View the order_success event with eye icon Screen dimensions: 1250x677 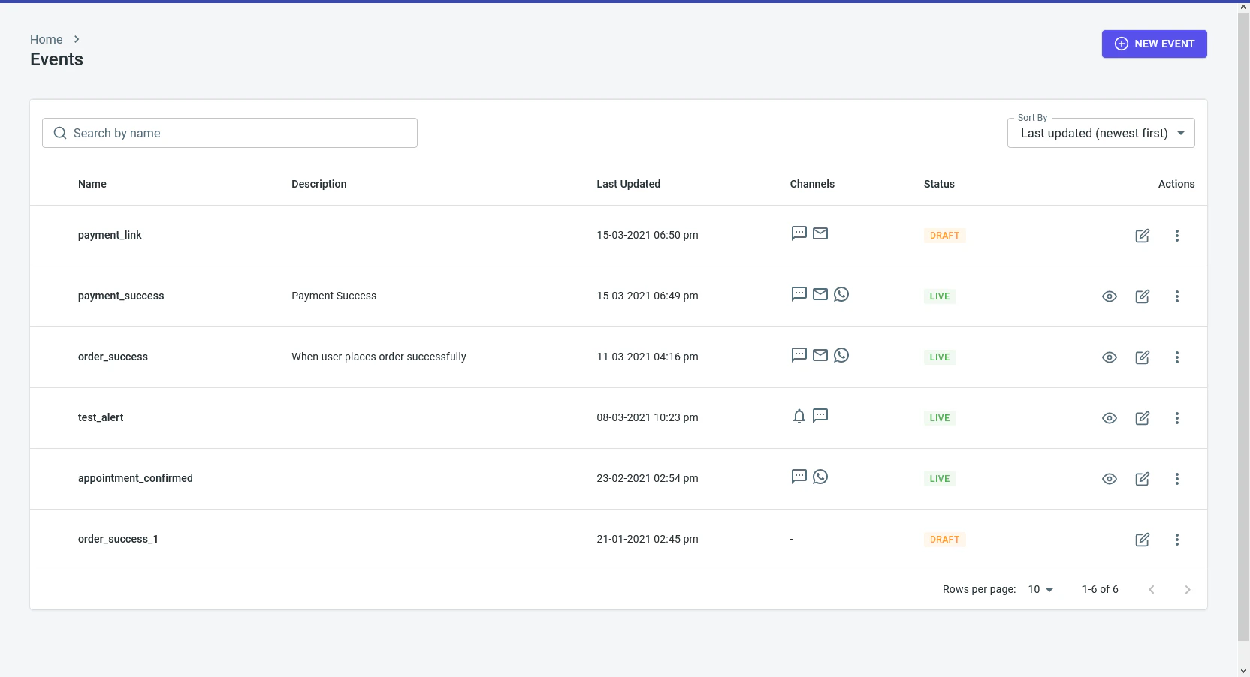[1110, 357]
